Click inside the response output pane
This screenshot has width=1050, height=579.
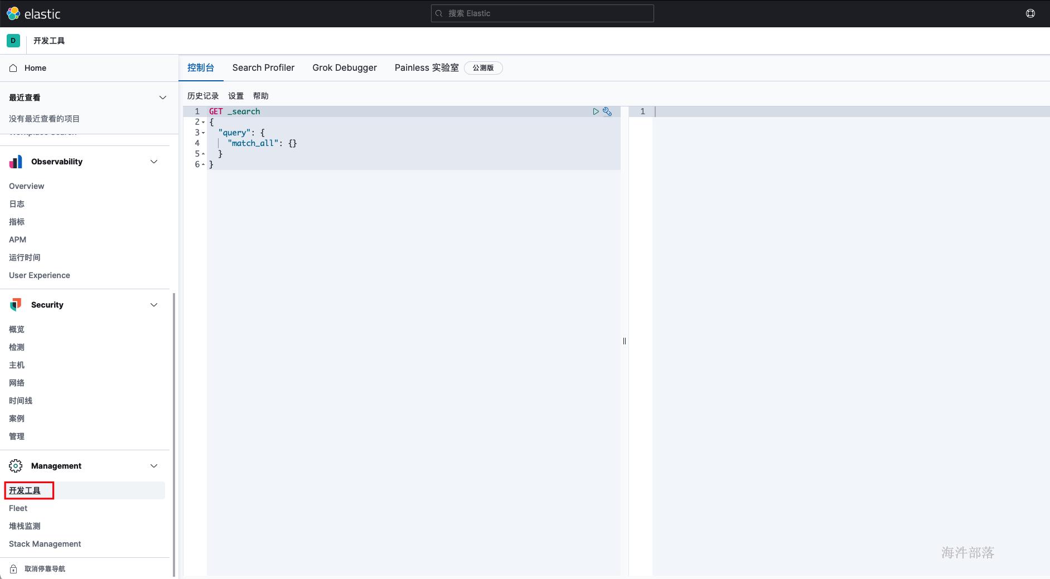point(851,340)
